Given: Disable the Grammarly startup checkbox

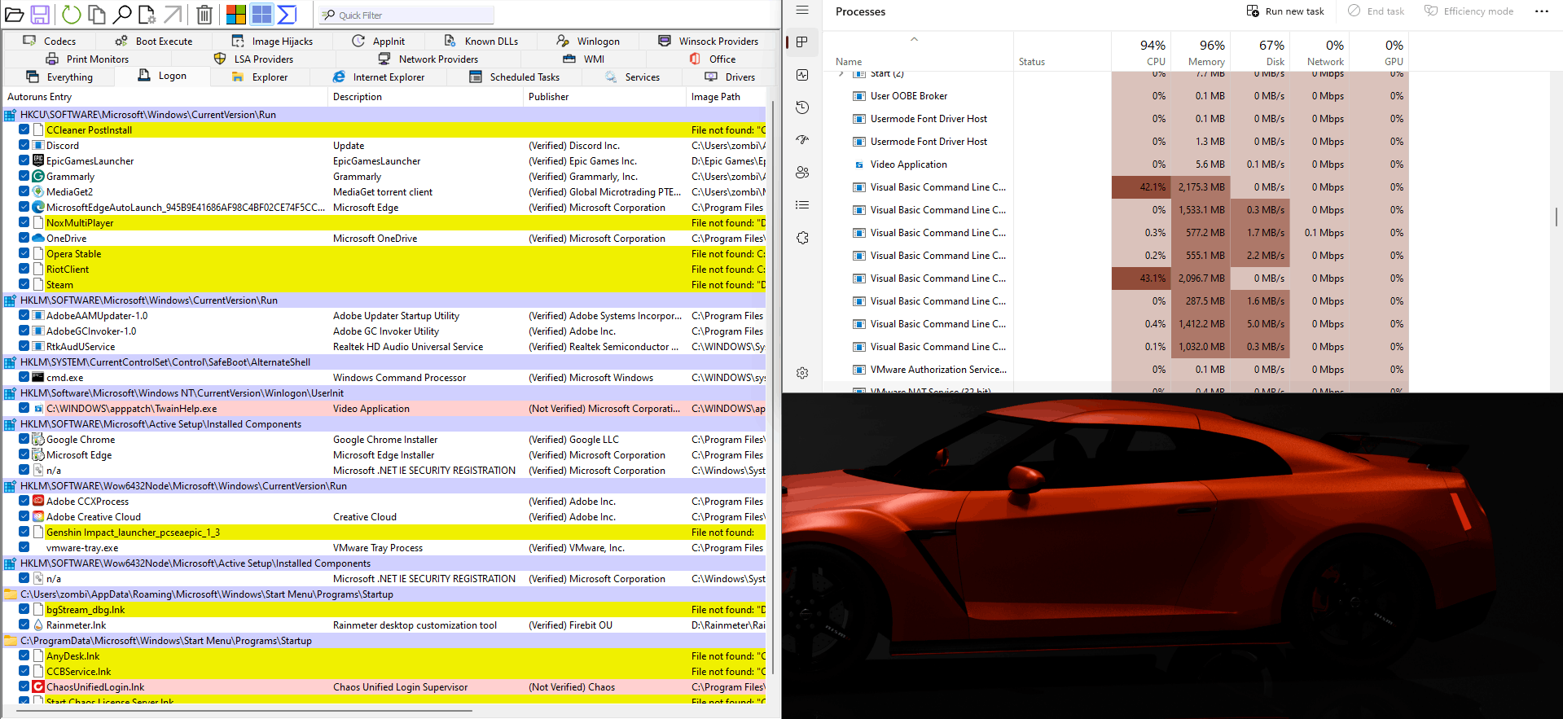Looking at the screenshot, I should [24, 176].
